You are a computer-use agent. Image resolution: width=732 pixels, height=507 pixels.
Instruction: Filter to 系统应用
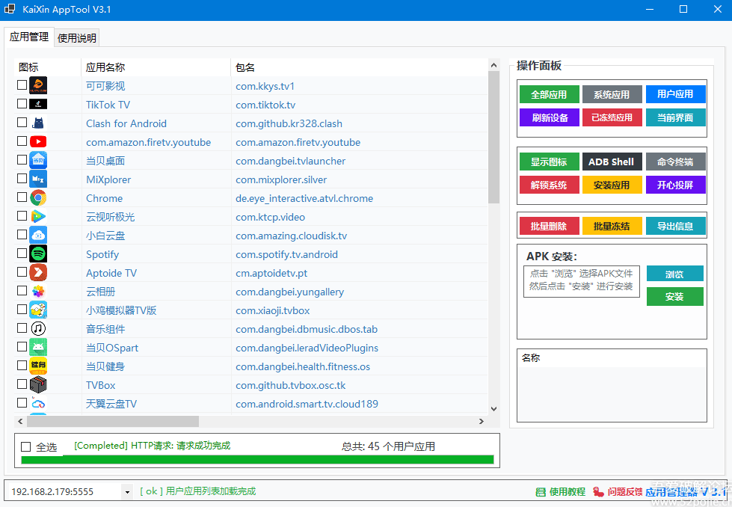(x=612, y=94)
